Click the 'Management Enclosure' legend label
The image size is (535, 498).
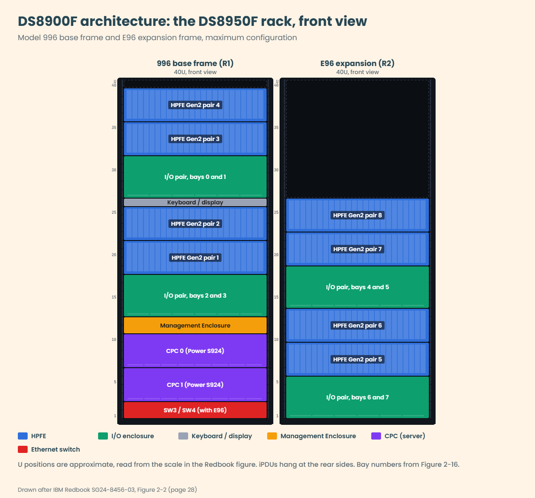coord(318,436)
